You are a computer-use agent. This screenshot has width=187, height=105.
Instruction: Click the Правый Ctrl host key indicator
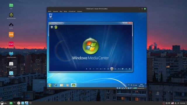141,88
